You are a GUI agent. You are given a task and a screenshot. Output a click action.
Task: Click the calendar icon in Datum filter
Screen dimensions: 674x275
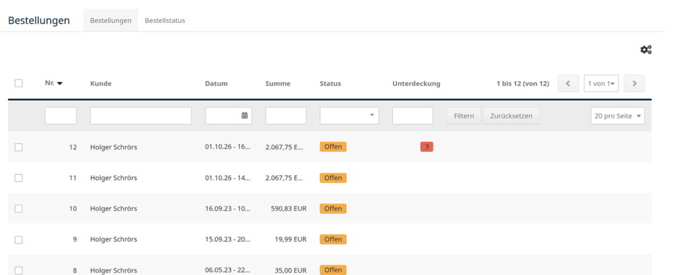(x=245, y=116)
